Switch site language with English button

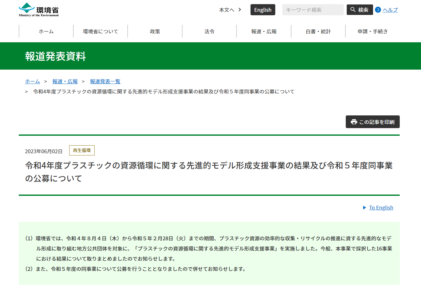(x=263, y=10)
